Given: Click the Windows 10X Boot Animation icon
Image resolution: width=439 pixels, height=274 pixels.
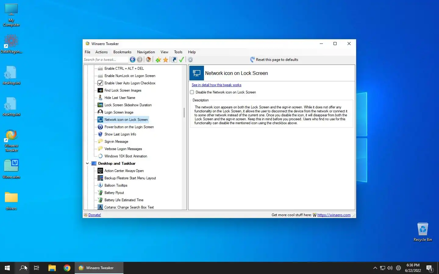Looking at the screenshot, I should click(x=100, y=156).
